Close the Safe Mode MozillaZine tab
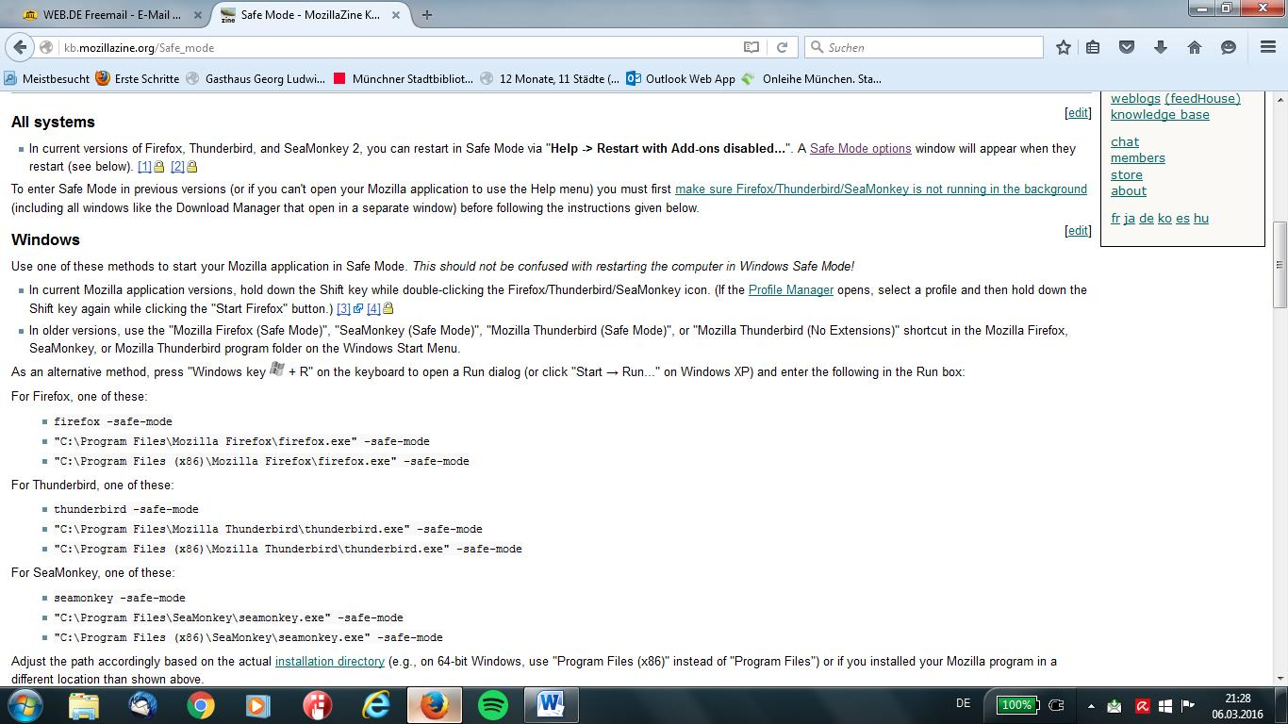This screenshot has width=1288, height=724. tap(397, 15)
